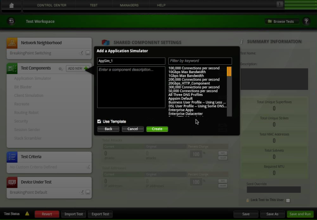
Task: Choose Security component
Action: pos(21,121)
